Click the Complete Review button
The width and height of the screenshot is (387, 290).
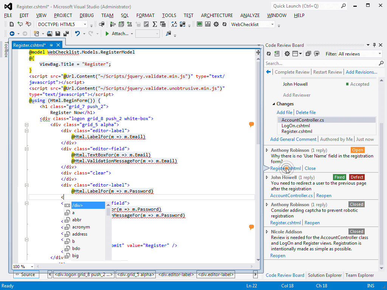click(x=292, y=72)
